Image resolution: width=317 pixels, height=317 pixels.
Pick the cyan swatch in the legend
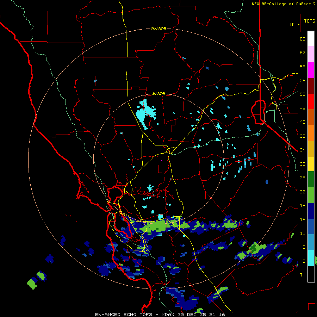point(311,258)
